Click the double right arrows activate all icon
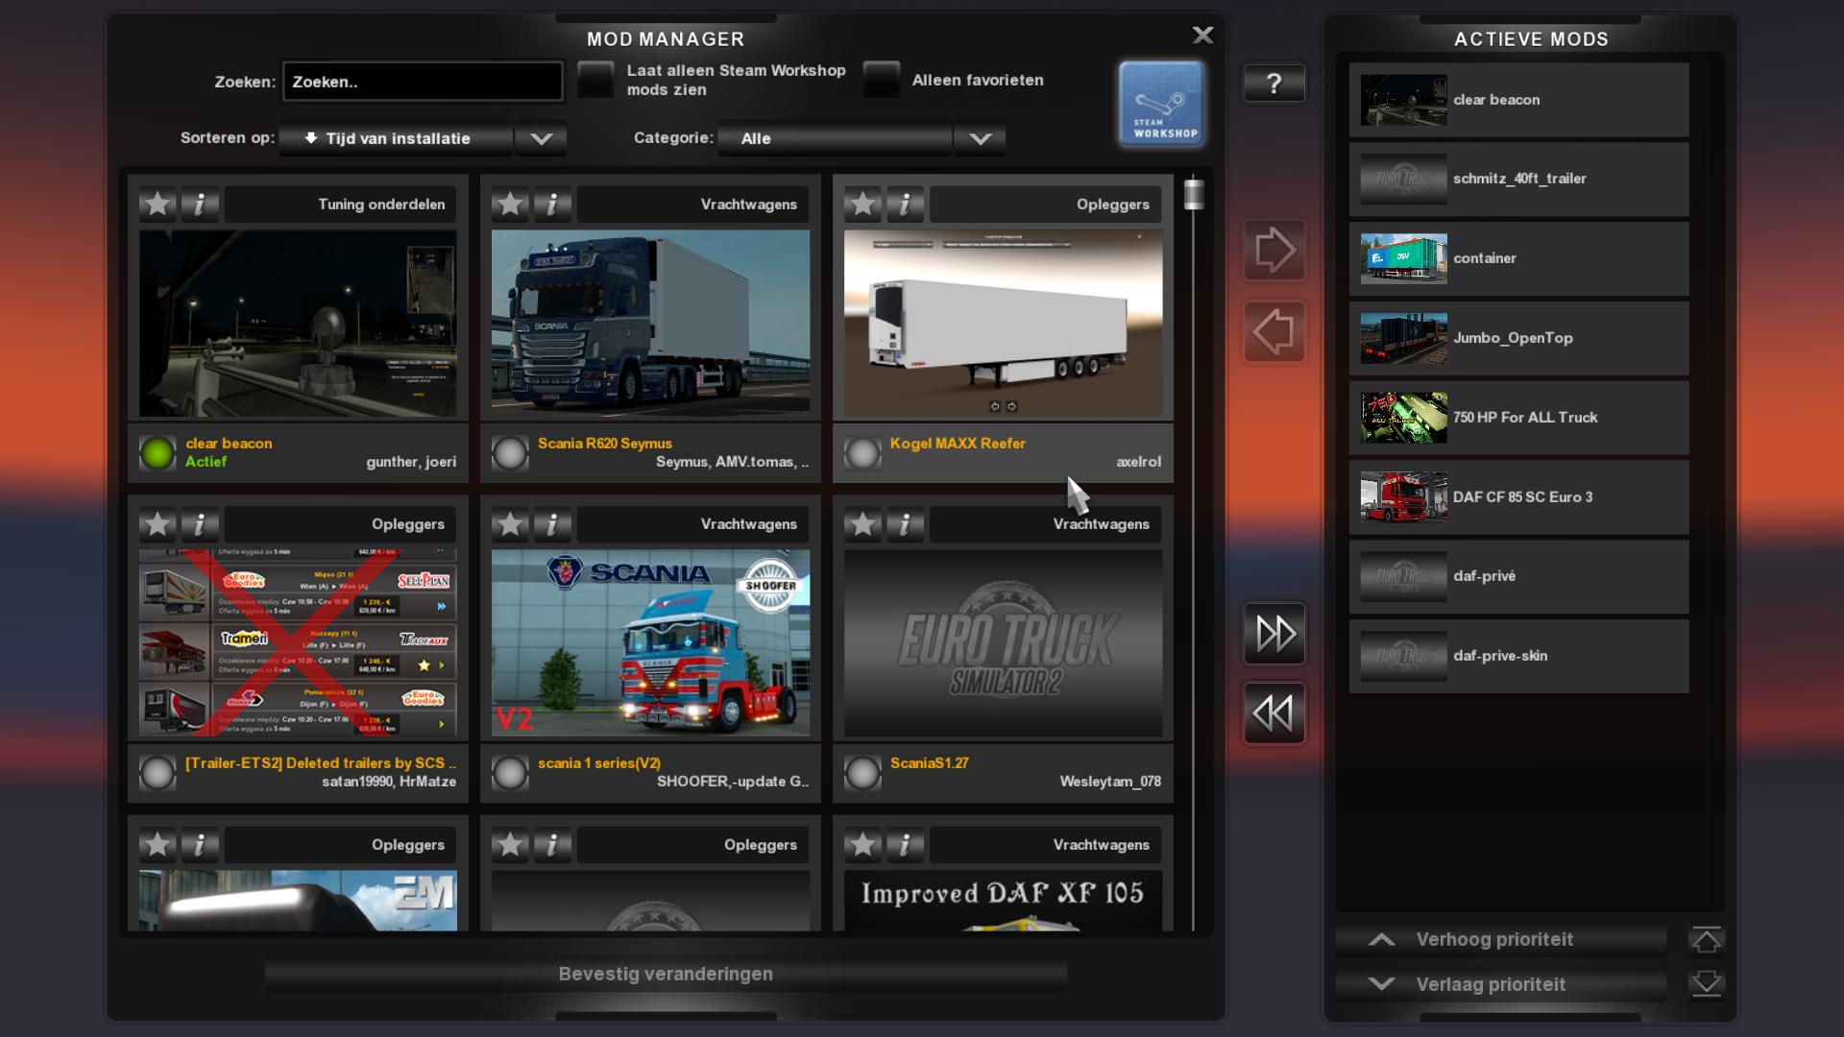Image resolution: width=1844 pixels, height=1037 pixels. pyautogui.click(x=1274, y=634)
